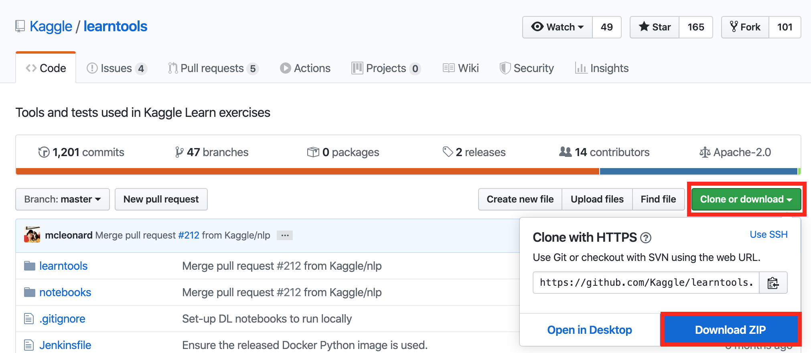The width and height of the screenshot is (811, 353).
Task: Switch to the Pull requests tab
Action: click(213, 68)
